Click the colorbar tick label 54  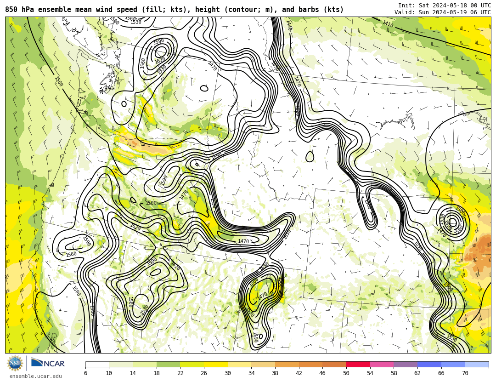pos(370,373)
